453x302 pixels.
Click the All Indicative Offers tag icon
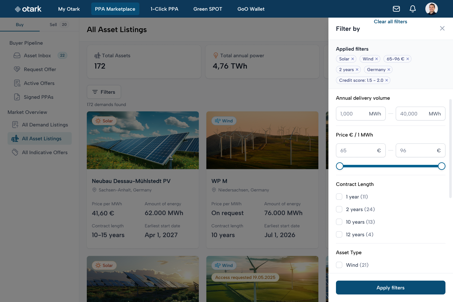[x=15, y=152]
